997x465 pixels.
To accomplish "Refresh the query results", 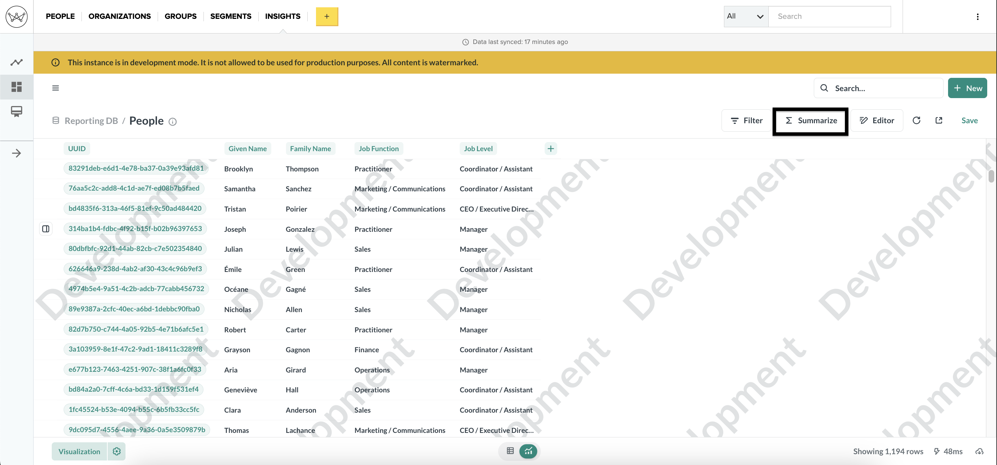I will click(916, 120).
